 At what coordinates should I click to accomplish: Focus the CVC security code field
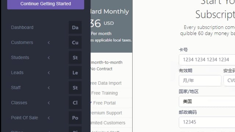point(229,81)
